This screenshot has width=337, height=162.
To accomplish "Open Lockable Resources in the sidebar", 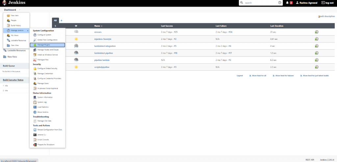I will [x=16, y=50].
